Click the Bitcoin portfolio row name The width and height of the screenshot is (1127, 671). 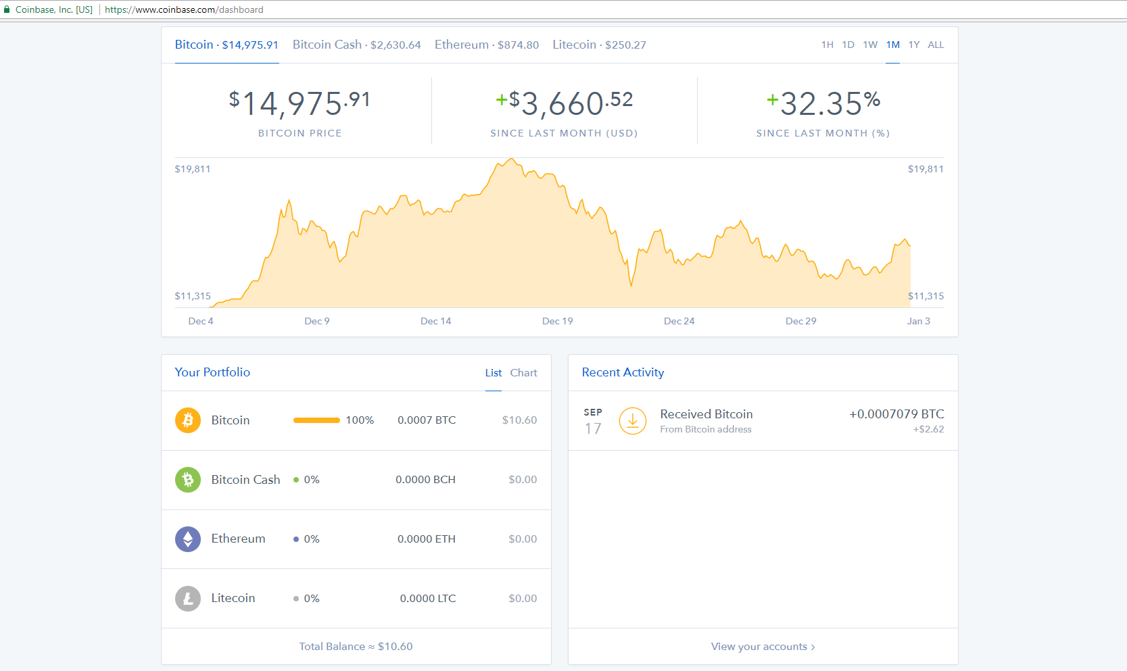tap(231, 420)
